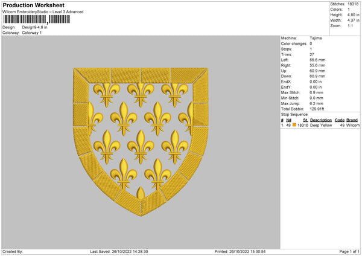Click the Wilcom brand cell
This screenshot has width=362, height=256.
pyautogui.click(x=353, y=125)
